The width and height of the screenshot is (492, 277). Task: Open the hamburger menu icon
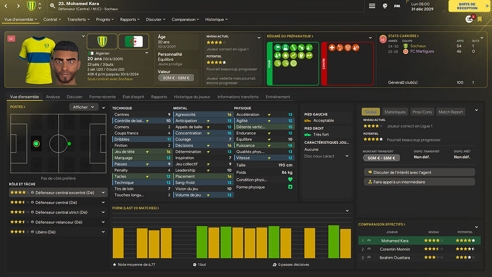point(372,6)
